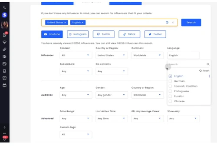Open the Subscribers dropdown
This screenshot has width=217, height=163.
pyautogui.click(x=76, y=71)
